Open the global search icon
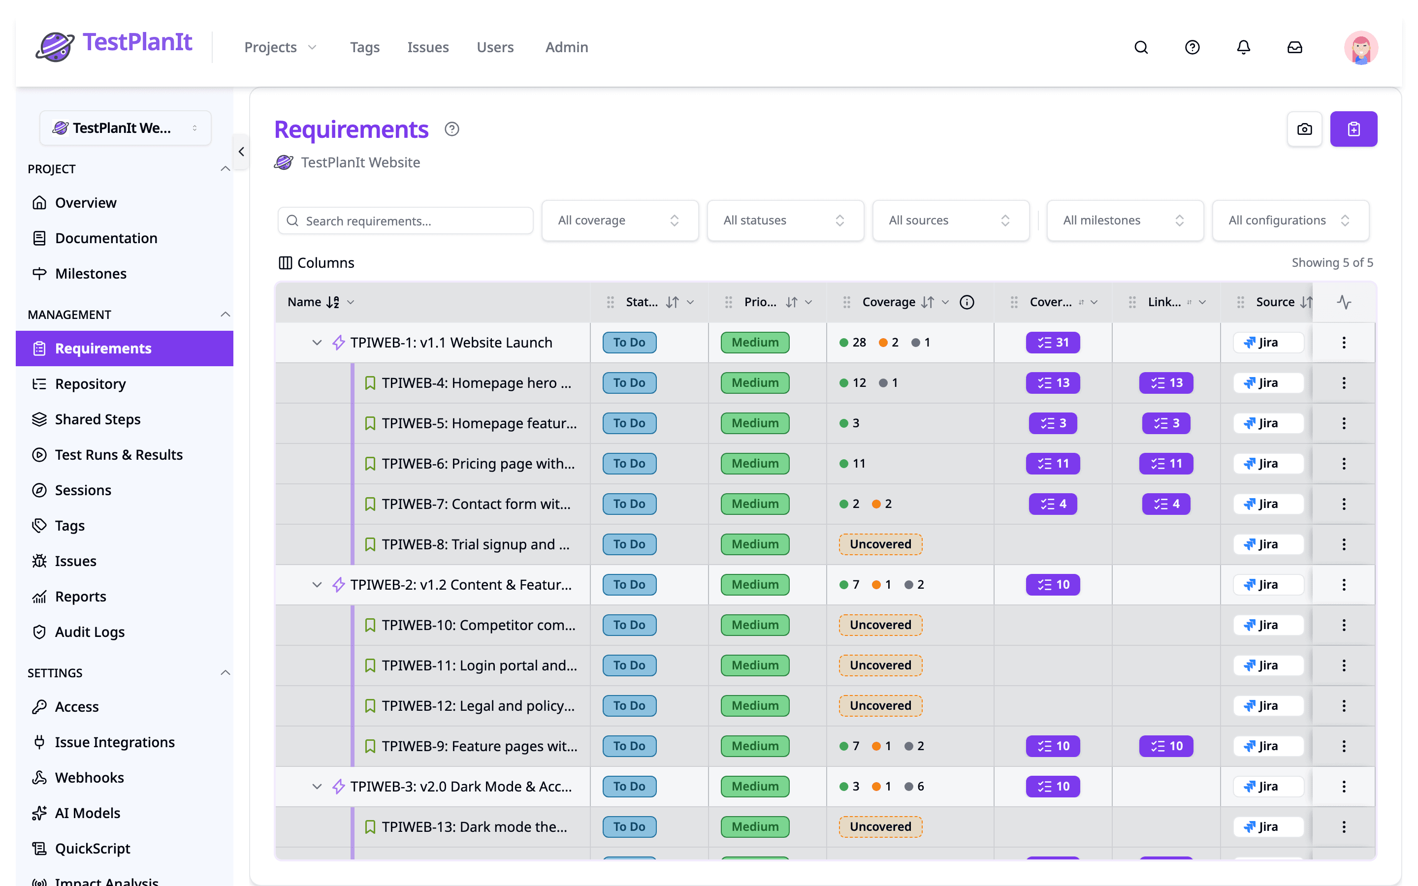 1141,47
